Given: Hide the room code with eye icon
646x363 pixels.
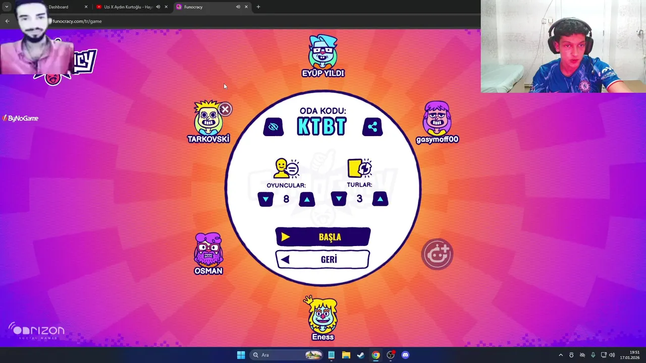Looking at the screenshot, I should click(x=273, y=127).
